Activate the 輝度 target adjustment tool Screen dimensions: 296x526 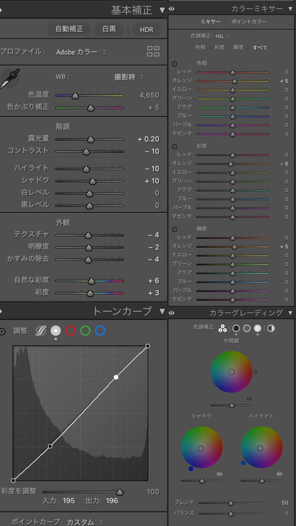point(175,229)
